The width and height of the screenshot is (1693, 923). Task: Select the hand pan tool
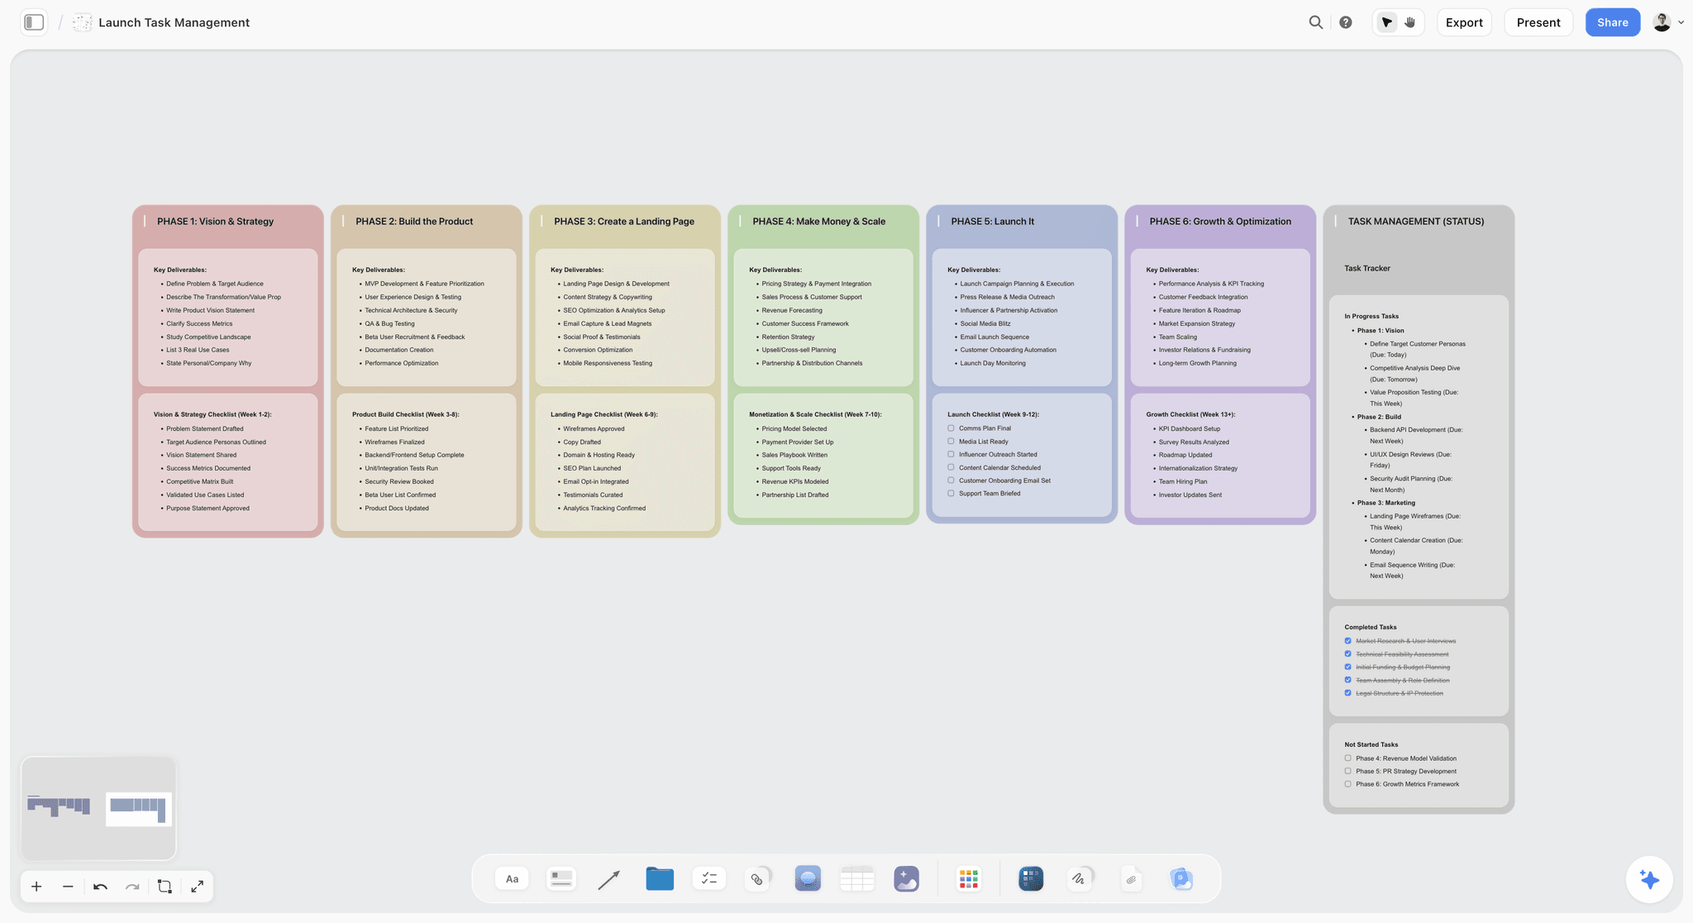tap(1410, 22)
